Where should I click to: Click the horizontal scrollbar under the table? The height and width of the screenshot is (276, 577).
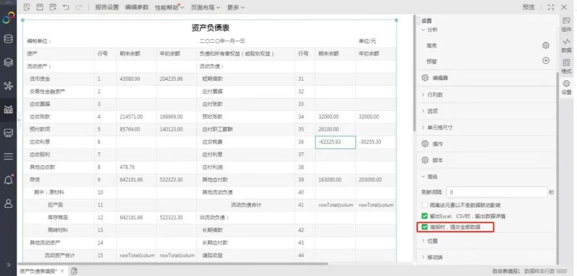pos(173,264)
